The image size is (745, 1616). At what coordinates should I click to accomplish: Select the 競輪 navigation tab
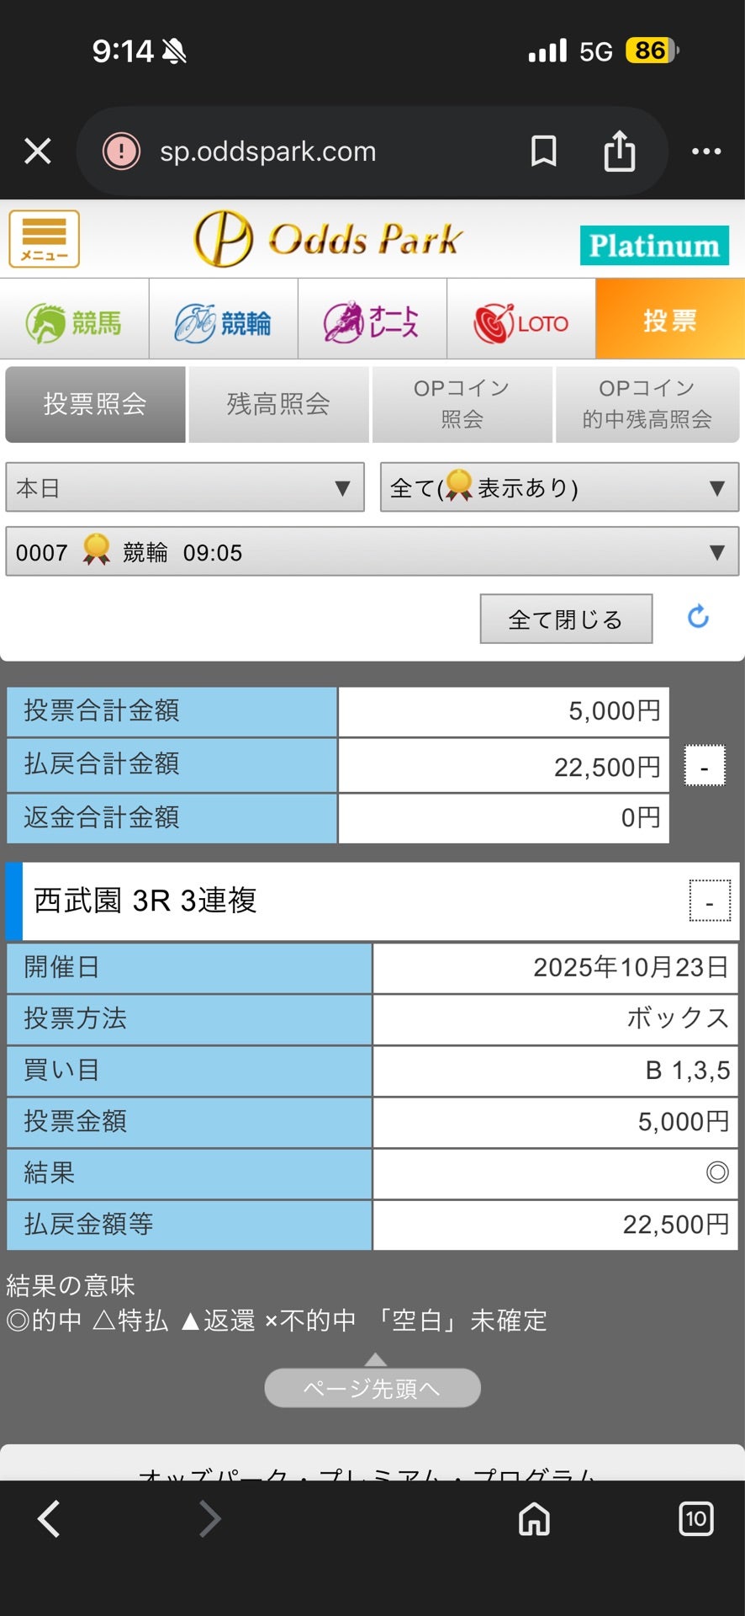(x=224, y=322)
